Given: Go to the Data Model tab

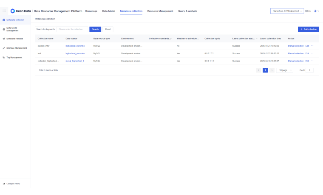Looking at the screenshot, I should 109,11.
